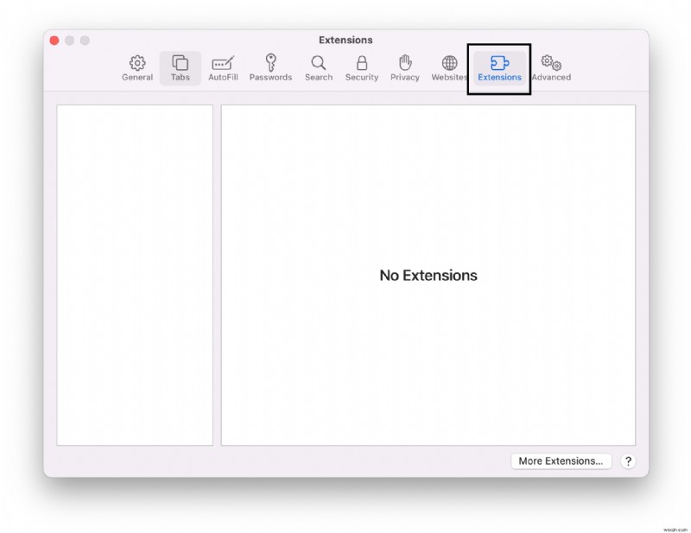Switch to Websites globe preferences

pos(449,68)
